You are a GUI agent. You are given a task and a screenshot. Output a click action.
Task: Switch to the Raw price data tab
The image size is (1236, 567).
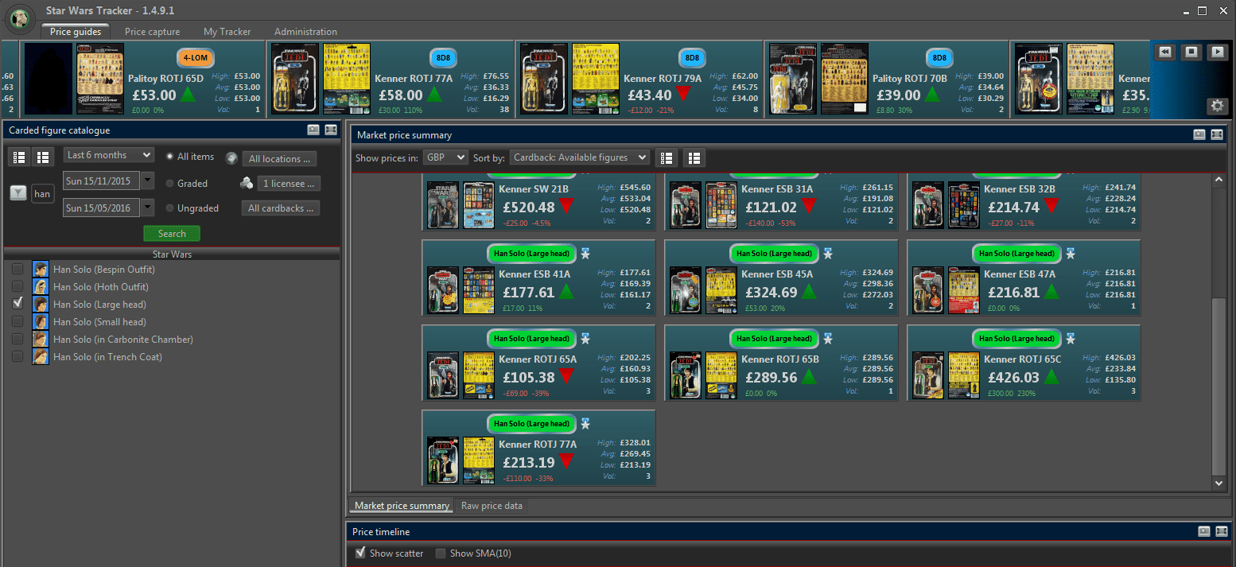pos(492,506)
